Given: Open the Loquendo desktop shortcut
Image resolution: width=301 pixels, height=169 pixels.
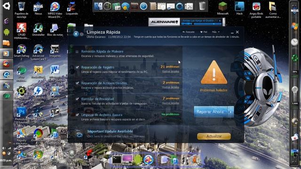Looking at the screenshot, I should [x=72, y=8].
